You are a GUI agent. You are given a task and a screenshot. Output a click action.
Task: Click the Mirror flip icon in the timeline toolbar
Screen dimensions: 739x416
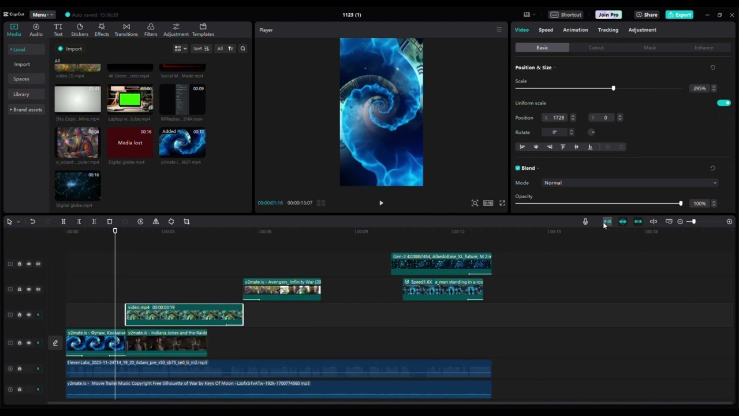pyautogui.click(x=156, y=221)
